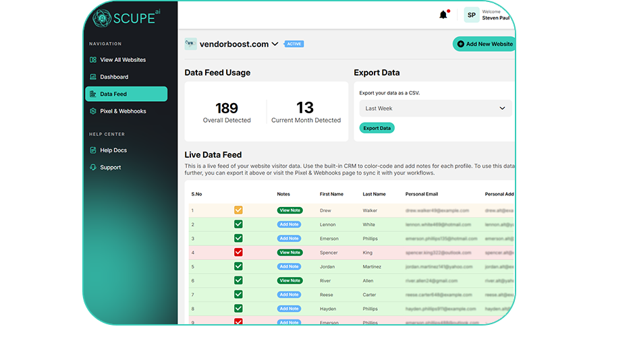Toggle the orange checkbox in row 1
The image size is (637, 337).
click(238, 210)
